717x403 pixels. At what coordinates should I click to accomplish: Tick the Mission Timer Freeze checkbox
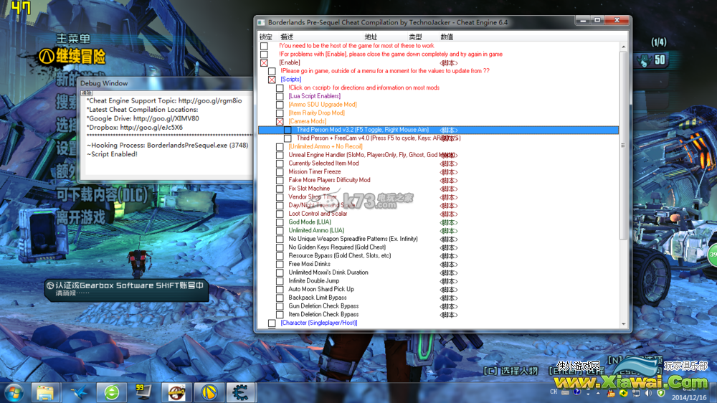click(x=280, y=172)
